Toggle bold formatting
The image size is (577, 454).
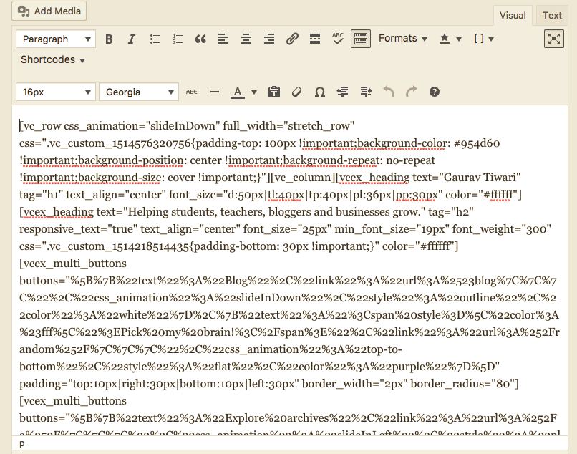tap(109, 39)
